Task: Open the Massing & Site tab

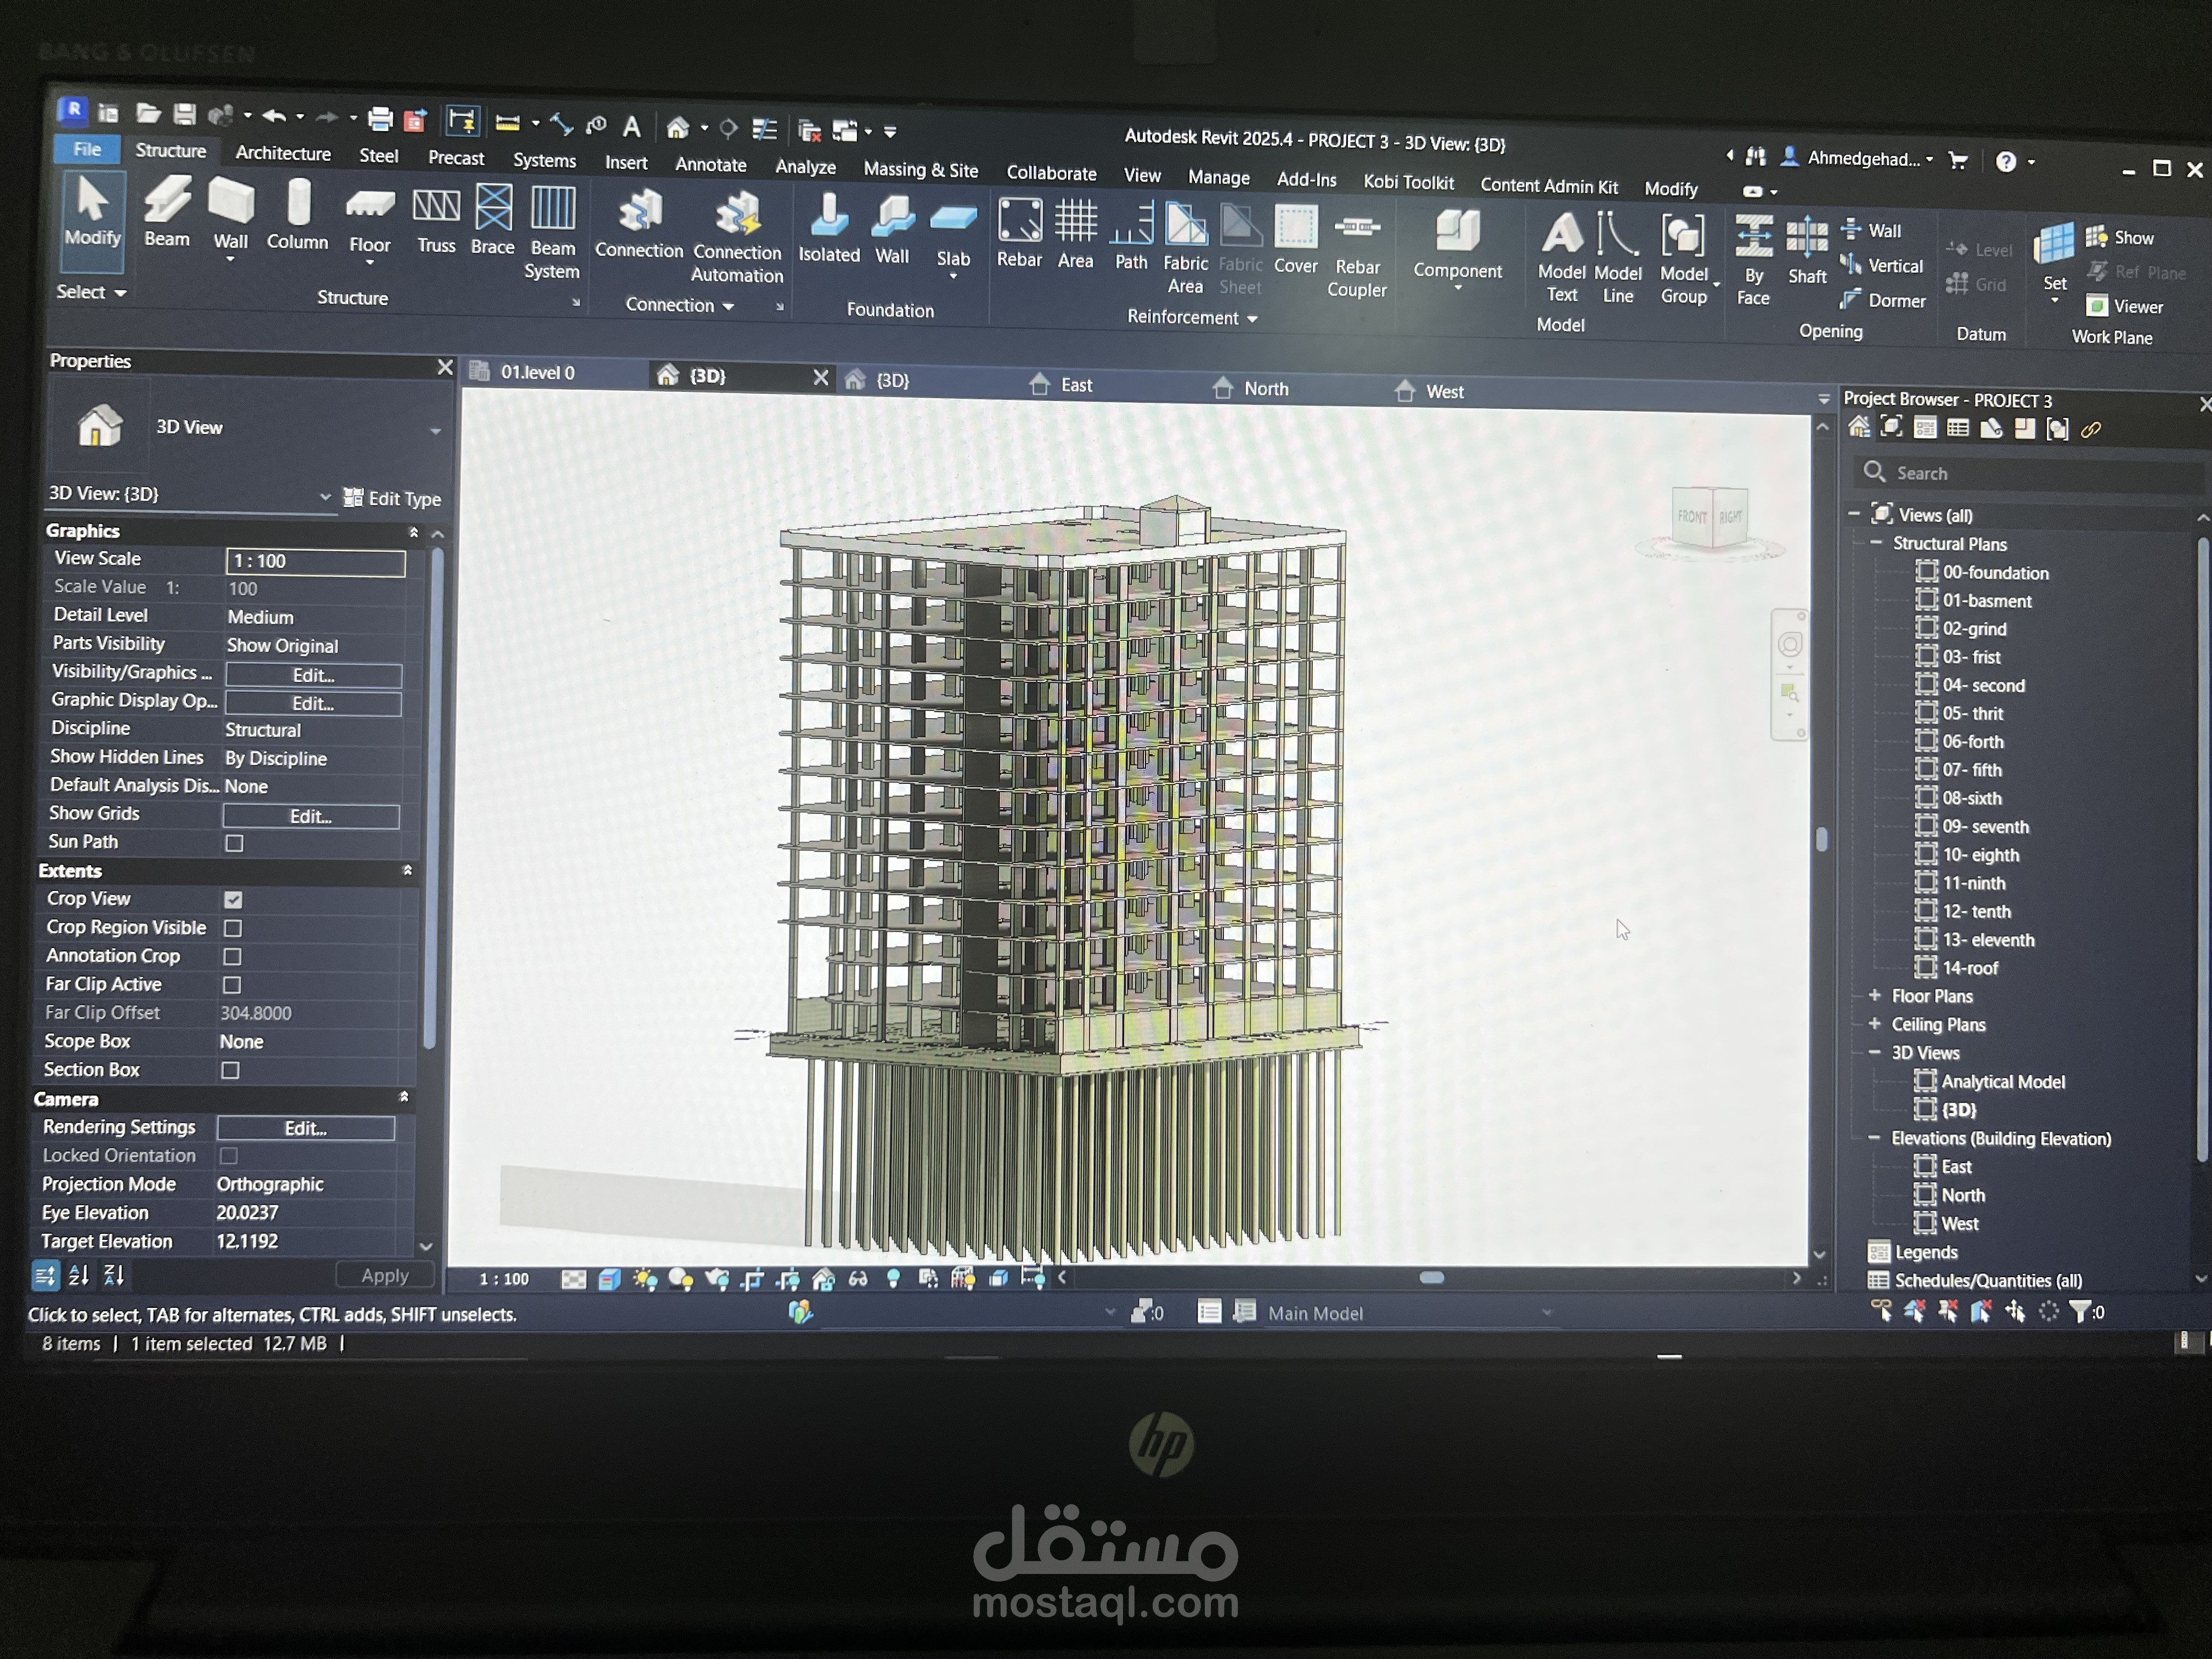Action: click(921, 170)
